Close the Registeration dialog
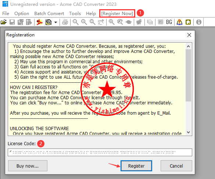 point(189,35)
